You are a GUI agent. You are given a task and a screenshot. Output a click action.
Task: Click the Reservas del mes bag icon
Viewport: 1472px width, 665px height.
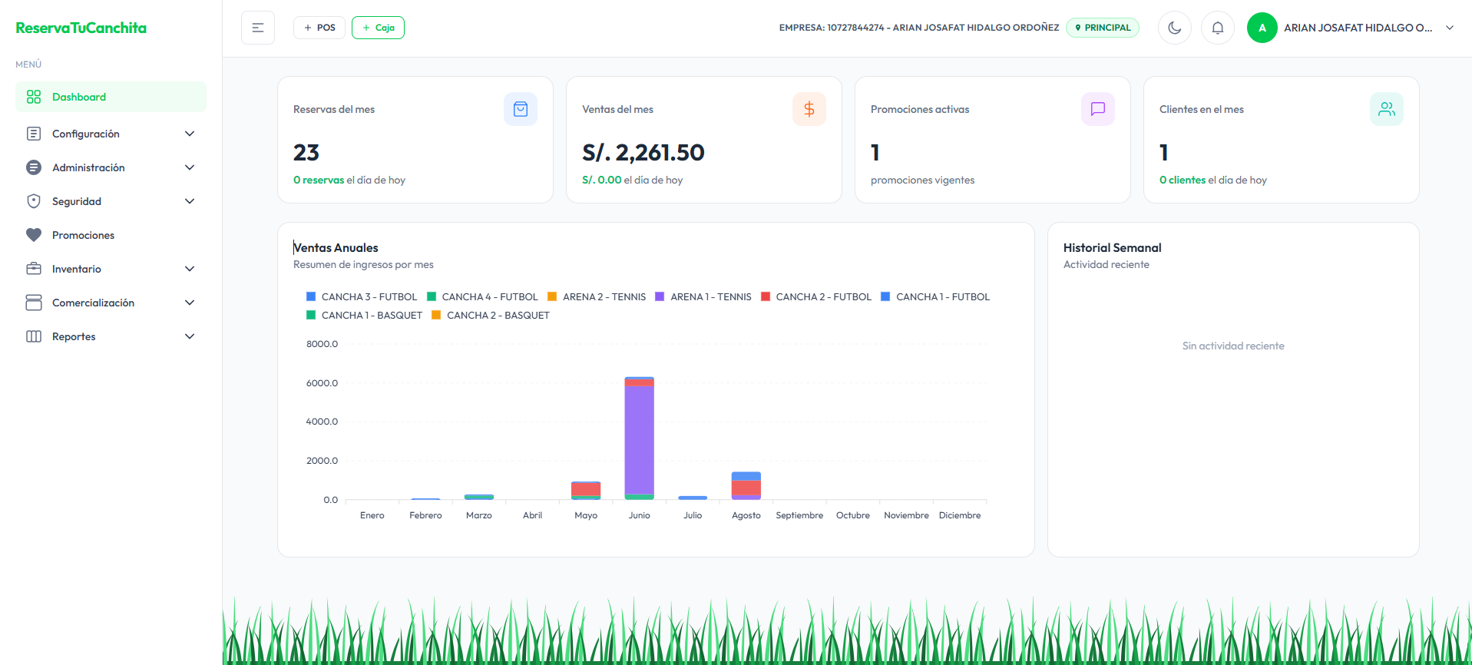[x=521, y=109]
